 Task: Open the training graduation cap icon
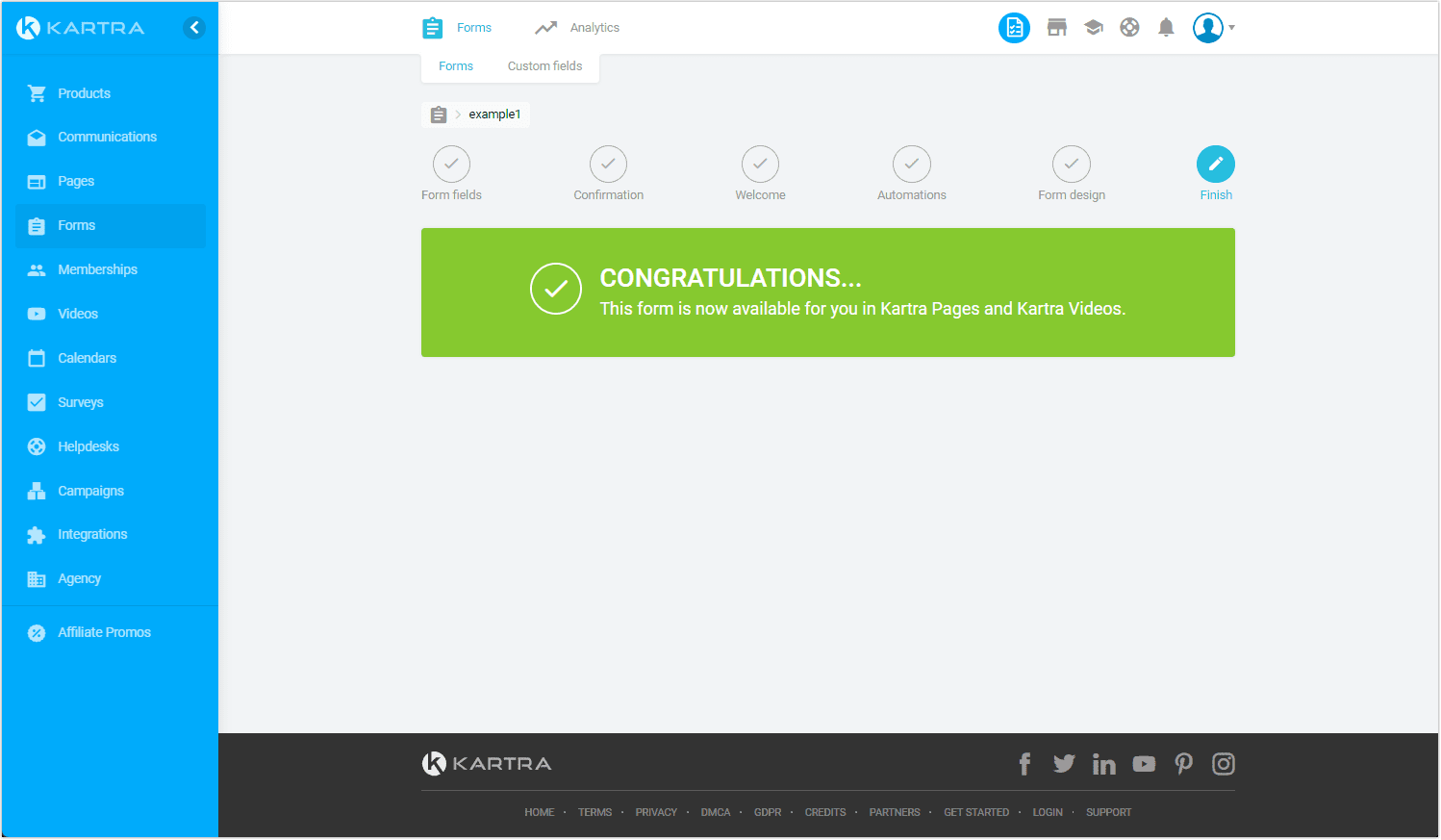1094,28
